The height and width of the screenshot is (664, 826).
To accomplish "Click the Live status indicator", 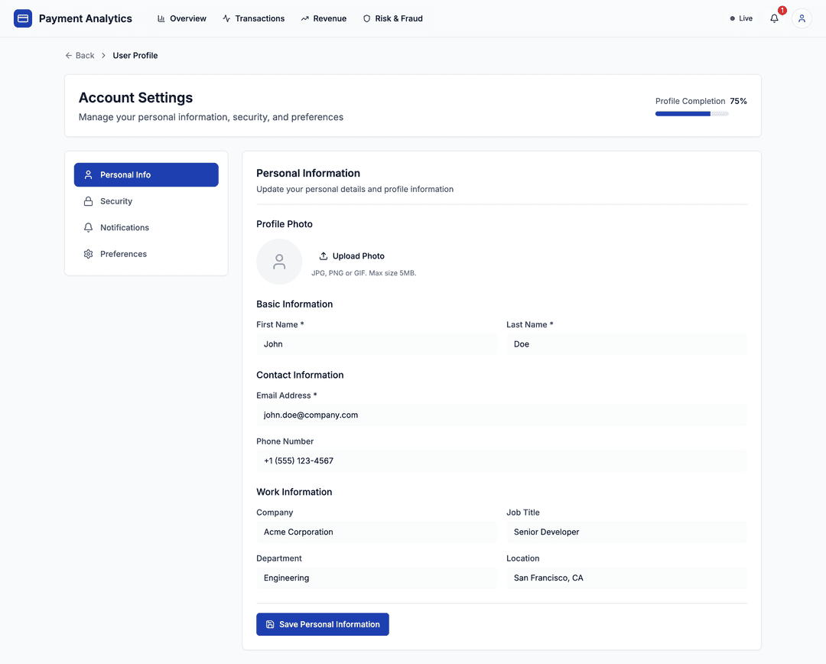I will [x=740, y=18].
